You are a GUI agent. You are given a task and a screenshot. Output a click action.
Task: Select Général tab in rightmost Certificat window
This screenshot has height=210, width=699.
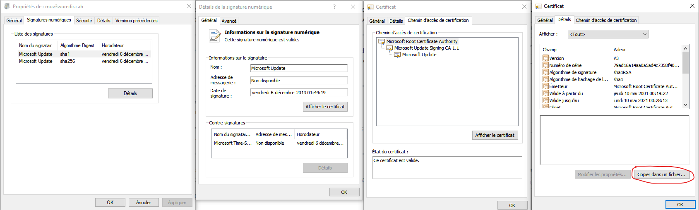point(545,20)
